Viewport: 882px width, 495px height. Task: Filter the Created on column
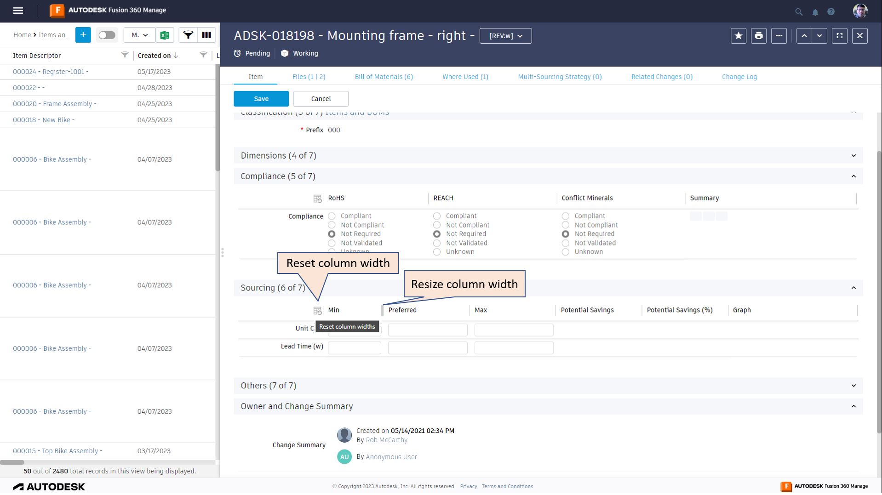[203, 55]
